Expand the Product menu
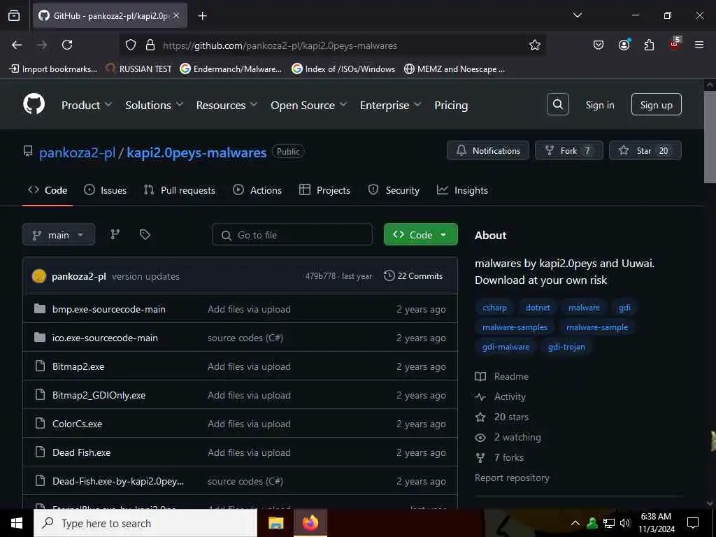 [87, 105]
